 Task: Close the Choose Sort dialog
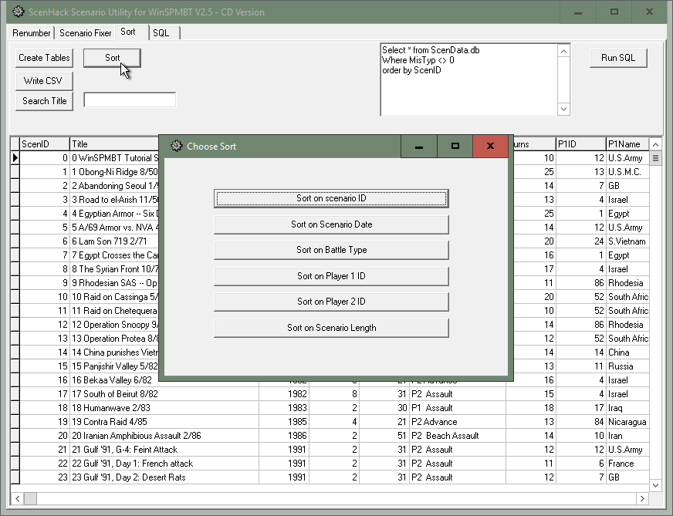click(490, 147)
